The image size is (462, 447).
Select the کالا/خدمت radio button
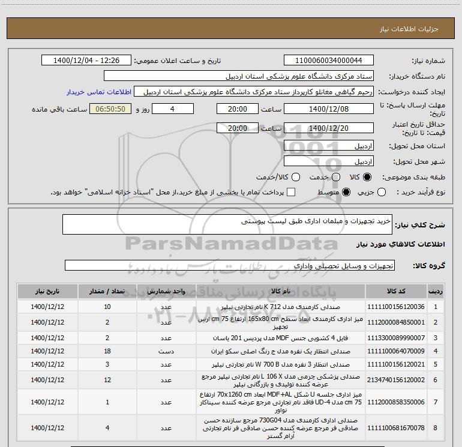(296, 177)
